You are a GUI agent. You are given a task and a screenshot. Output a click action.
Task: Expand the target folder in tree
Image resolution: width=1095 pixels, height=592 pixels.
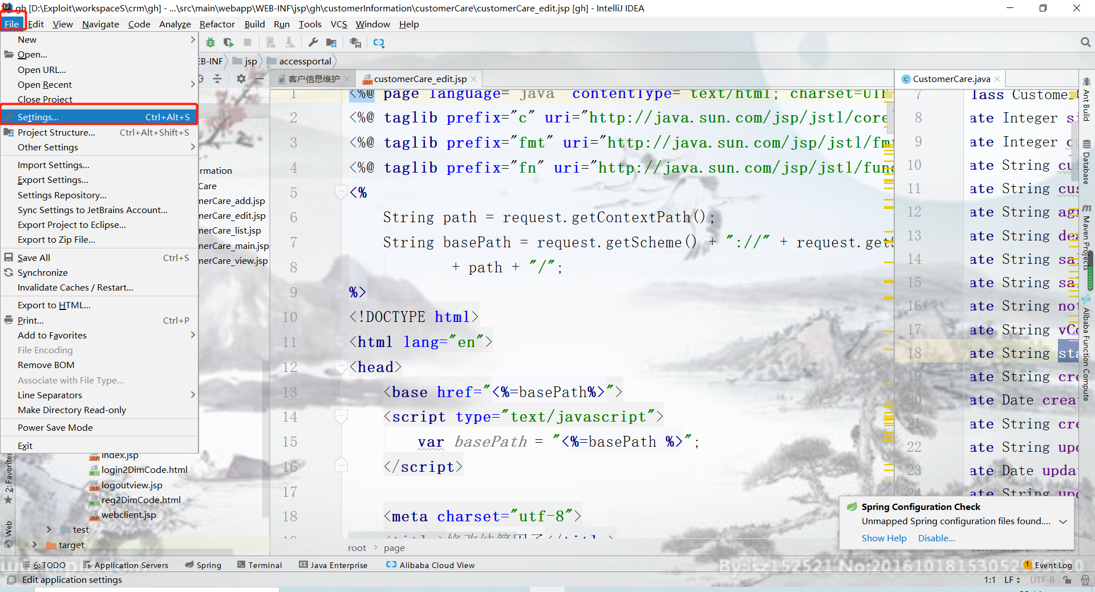tap(35, 545)
